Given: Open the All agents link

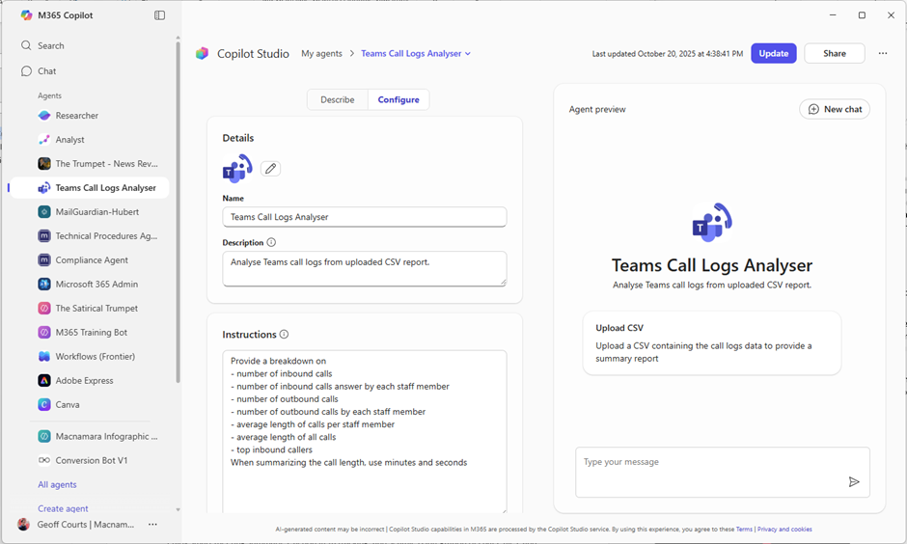Looking at the screenshot, I should click(57, 484).
